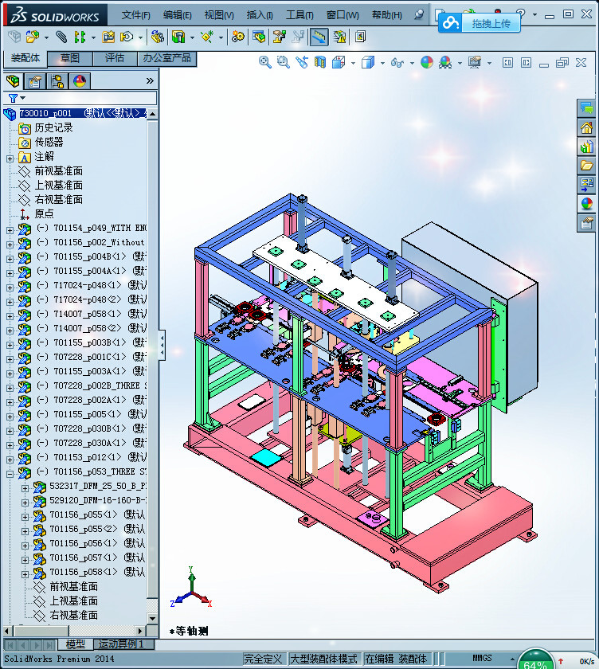
Task: Toggle the AssemblyXpert toolbar icon
Action: [x=340, y=37]
